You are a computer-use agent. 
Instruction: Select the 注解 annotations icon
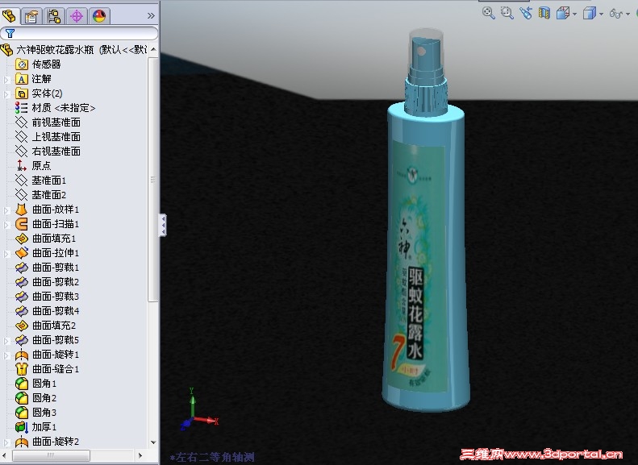[22, 79]
